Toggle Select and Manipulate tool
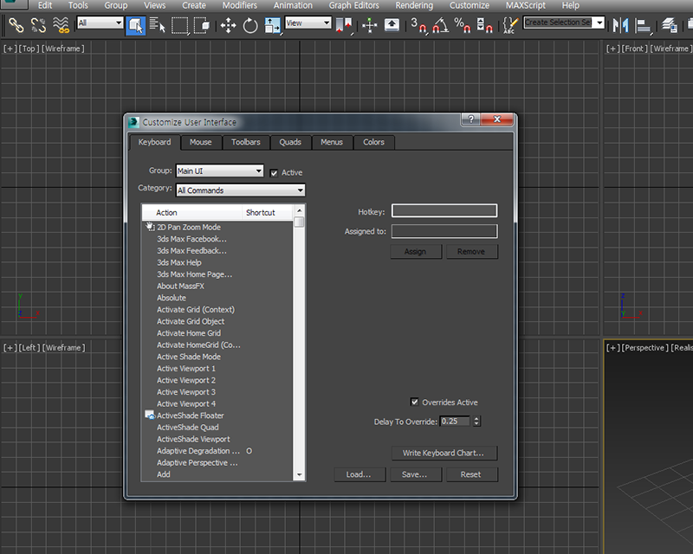The width and height of the screenshot is (693, 554). (370, 25)
